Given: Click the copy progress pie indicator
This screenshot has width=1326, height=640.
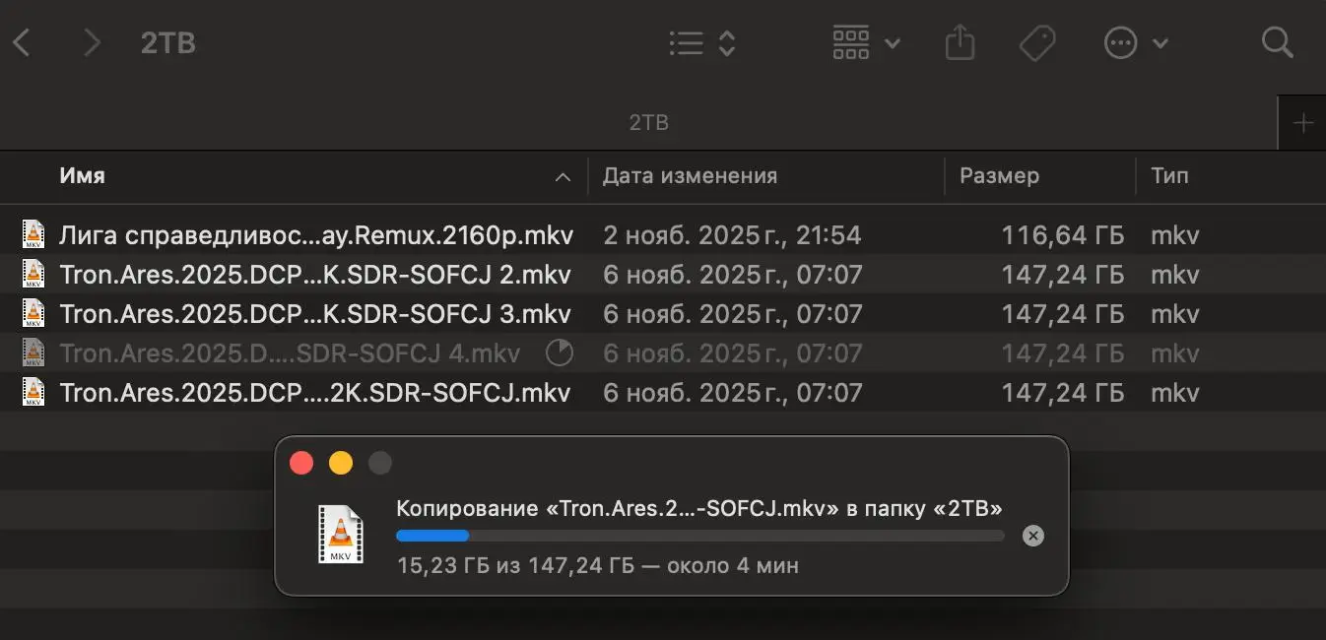Looking at the screenshot, I should click(x=558, y=353).
